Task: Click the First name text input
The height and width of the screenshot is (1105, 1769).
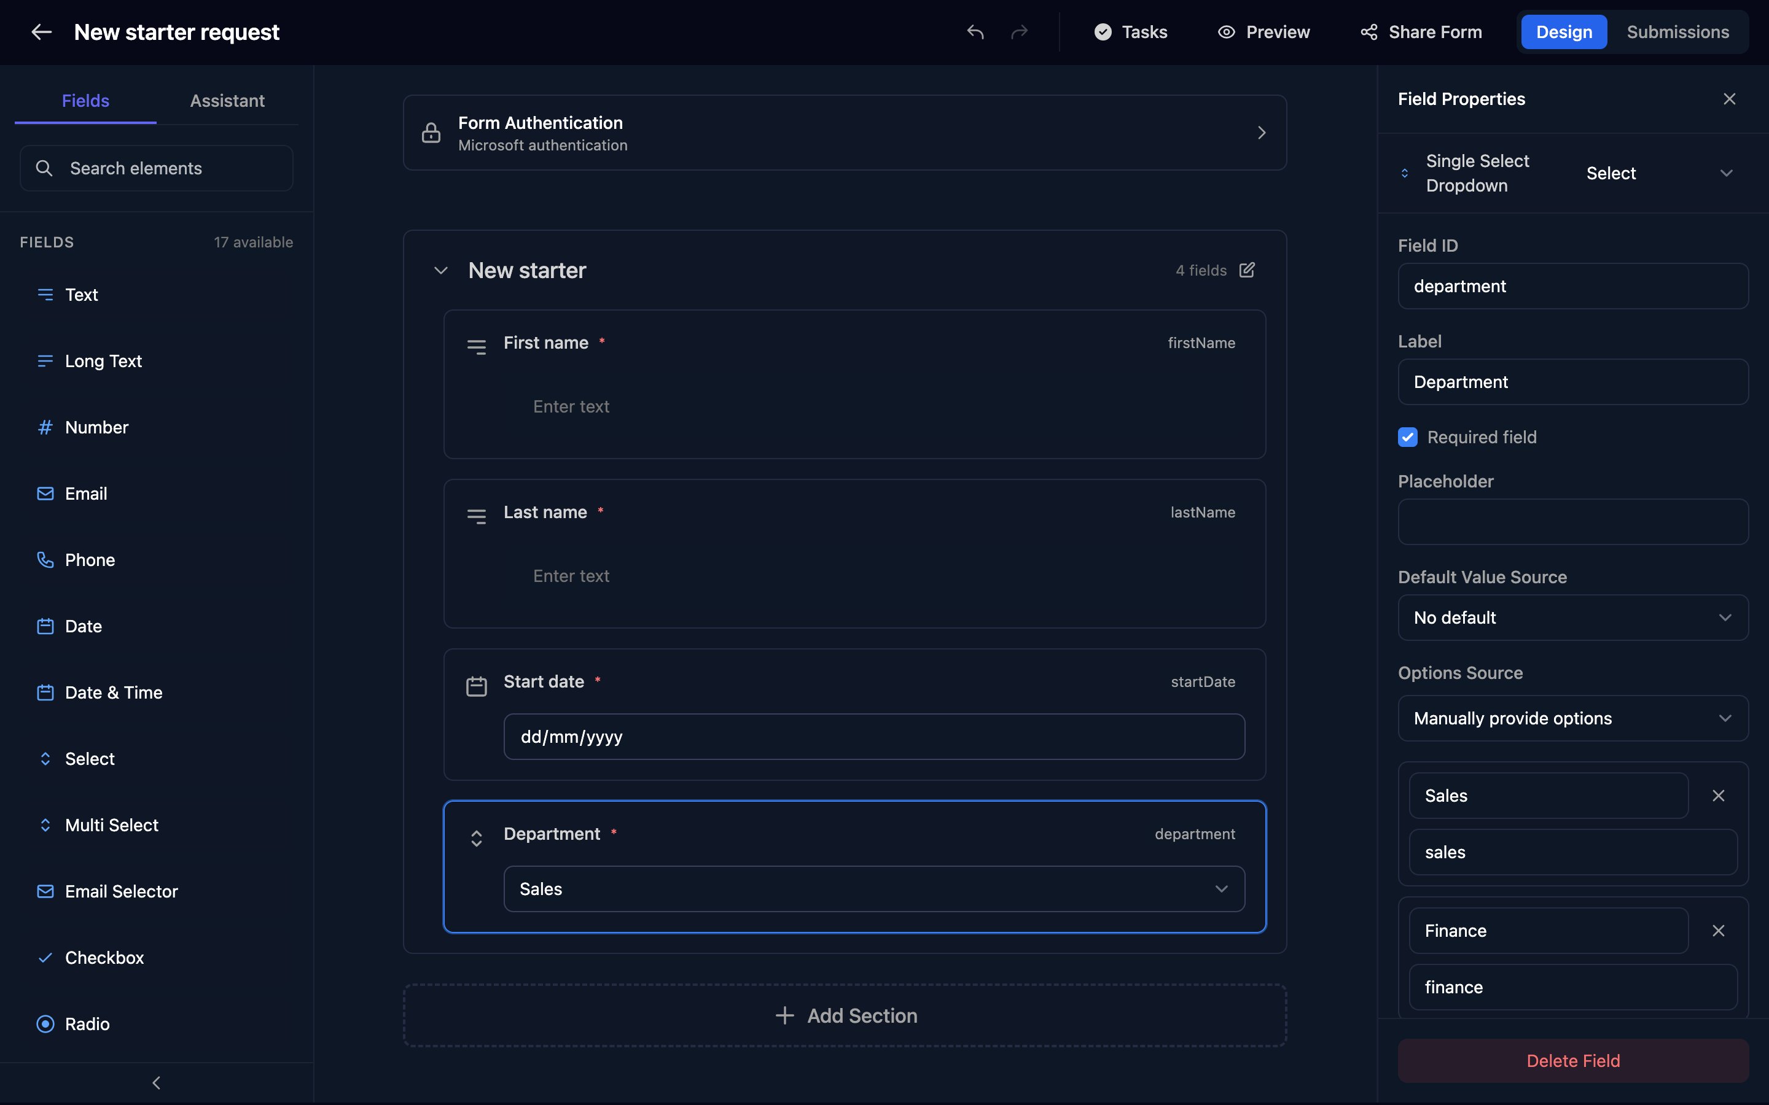Action: tap(874, 406)
